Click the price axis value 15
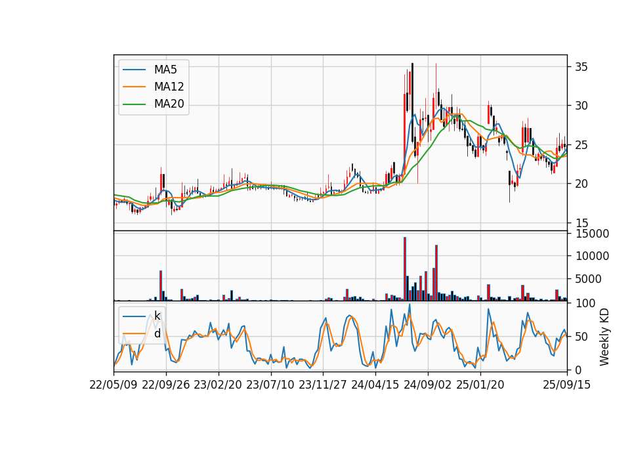 coord(581,223)
